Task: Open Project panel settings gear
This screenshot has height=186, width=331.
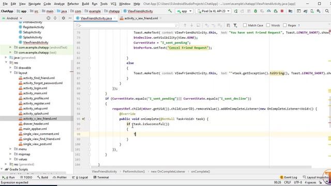Action: click(x=63, y=18)
